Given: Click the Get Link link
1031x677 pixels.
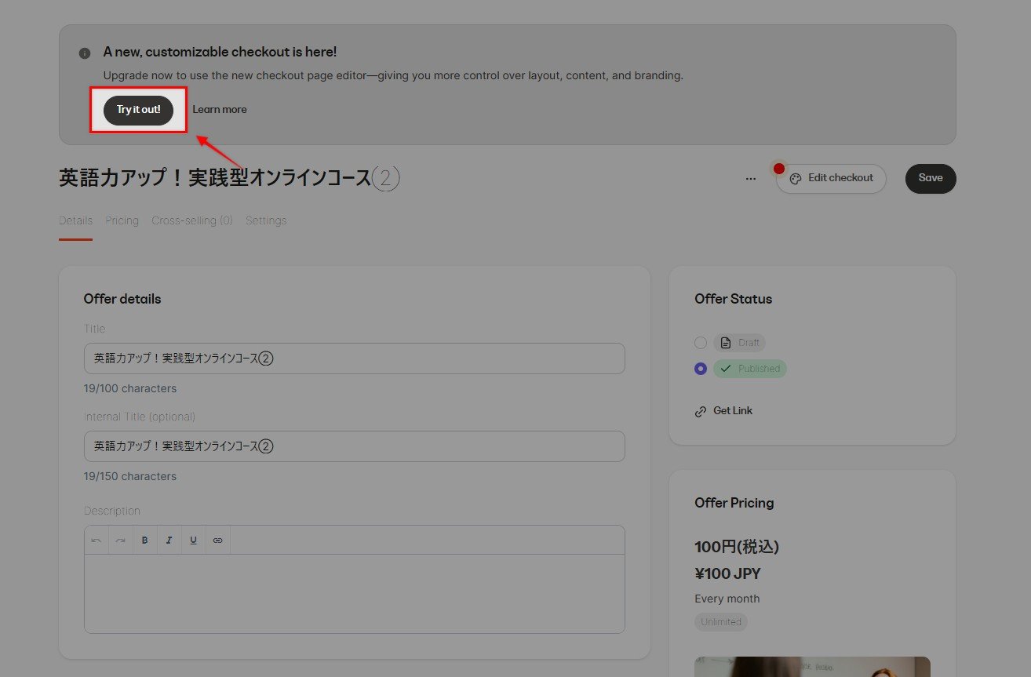Looking at the screenshot, I should (x=733, y=411).
